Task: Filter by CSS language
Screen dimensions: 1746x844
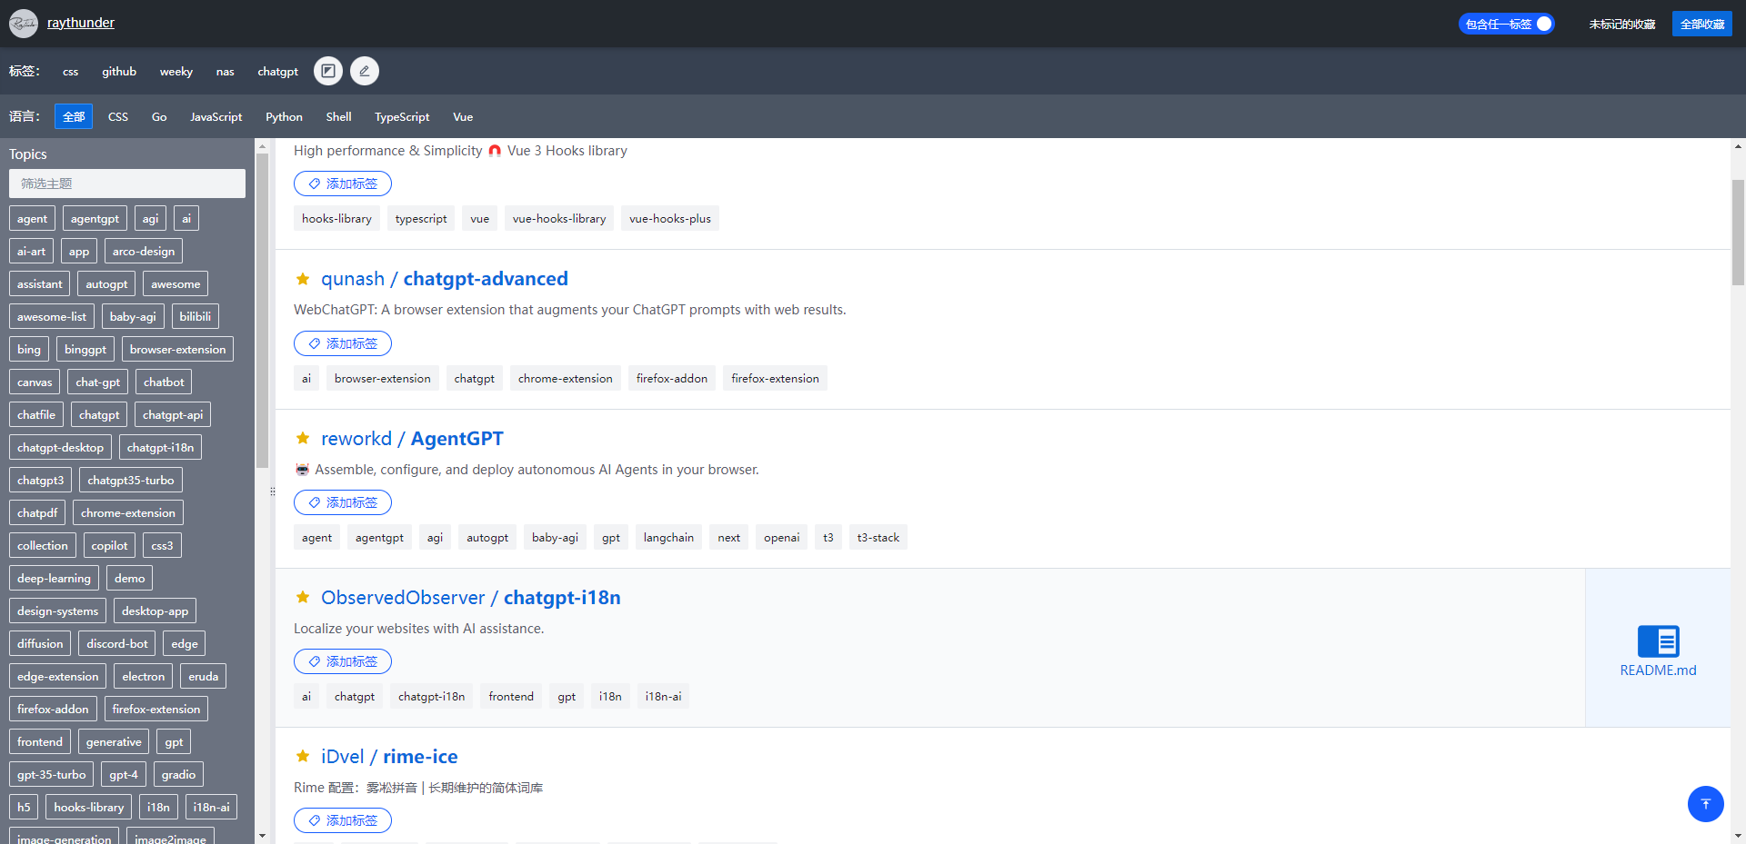Action: point(118,116)
